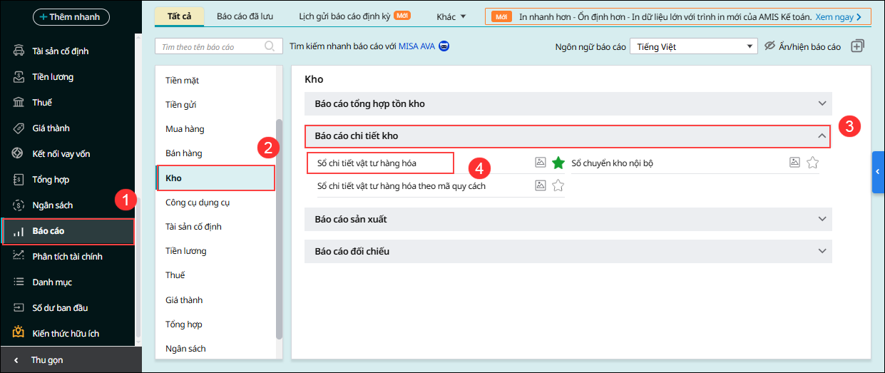Open Tài sản cố định in the left sidebar

click(x=61, y=51)
